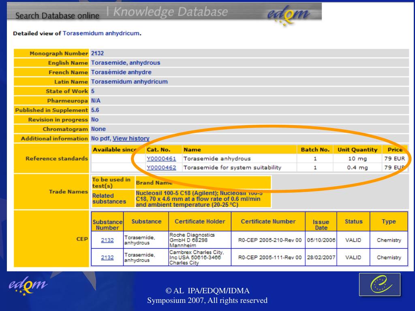Select Torasemide for system suitability name
This screenshot has width=415, height=311.
232,168
